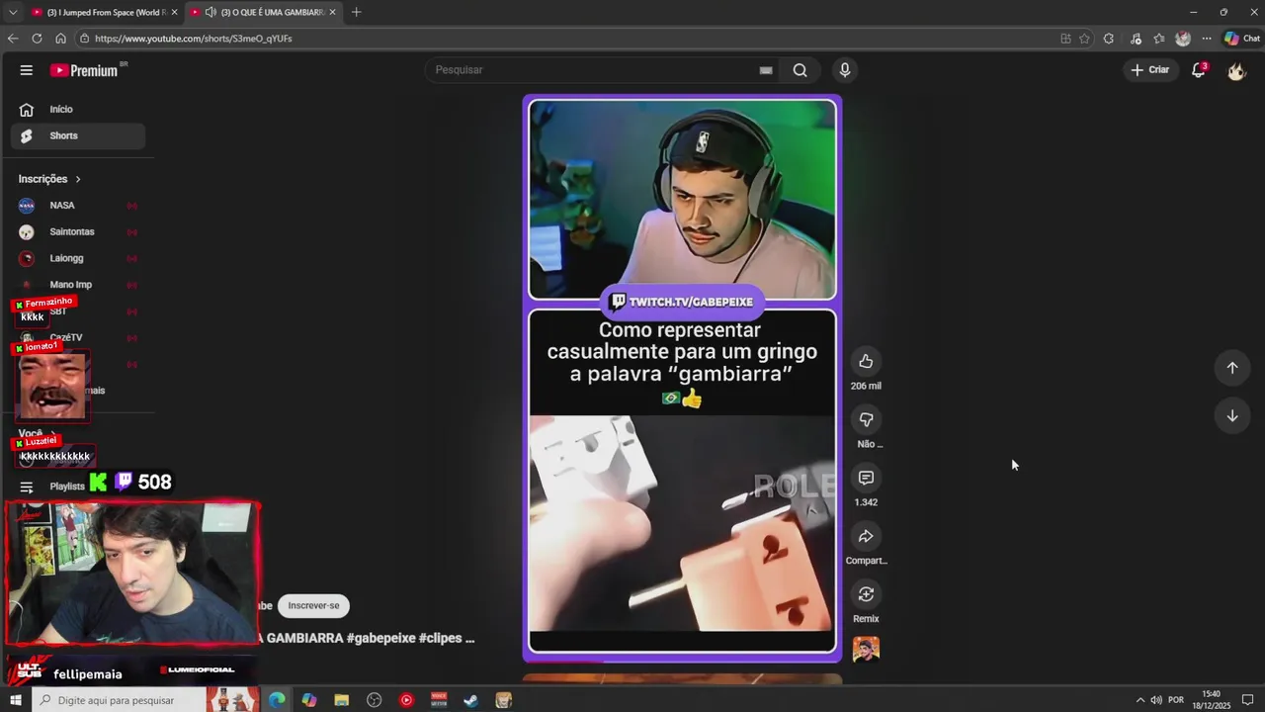Install the app from the address bar icon
The width and height of the screenshot is (1265, 712).
click(1065, 39)
